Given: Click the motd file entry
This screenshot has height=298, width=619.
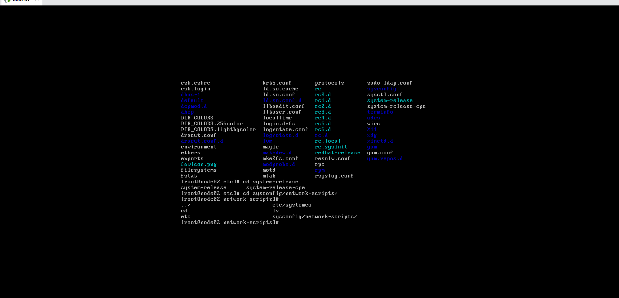Looking at the screenshot, I should coord(269,170).
